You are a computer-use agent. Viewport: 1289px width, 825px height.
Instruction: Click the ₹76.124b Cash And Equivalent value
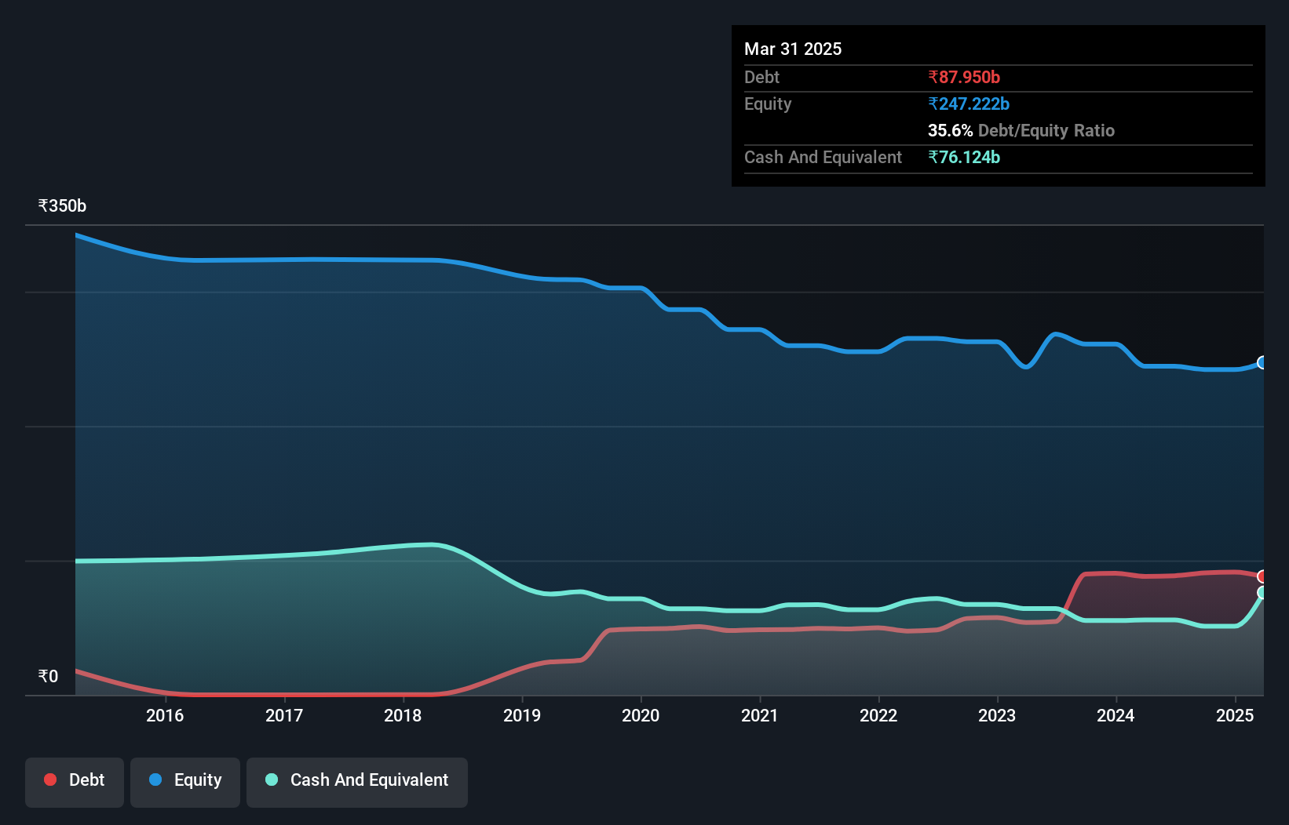(x=965, y=158)
